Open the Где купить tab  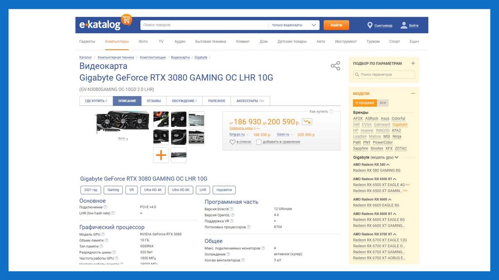(96, 101)
